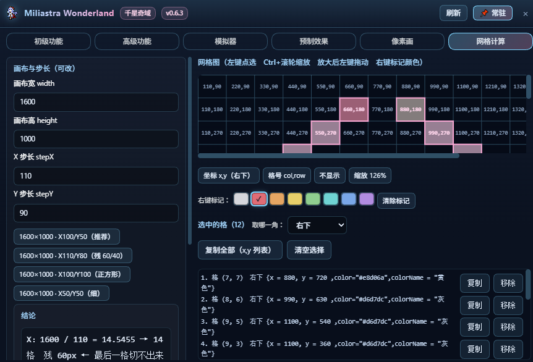Viewport: 533px width, 362px height.
Task: Pick the gray marker color swatch
Action: coord(241,199)
